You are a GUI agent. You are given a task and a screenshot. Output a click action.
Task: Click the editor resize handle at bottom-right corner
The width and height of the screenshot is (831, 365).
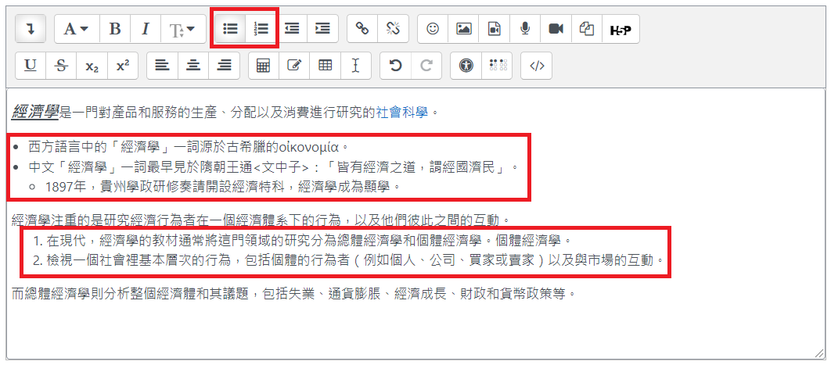pos(819,353)
